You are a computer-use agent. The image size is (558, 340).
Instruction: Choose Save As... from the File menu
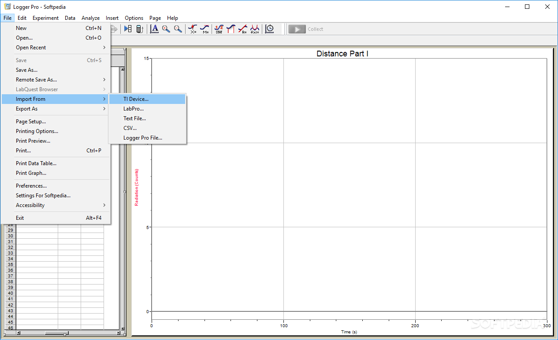pyautogui.click(x=56, y=70)
